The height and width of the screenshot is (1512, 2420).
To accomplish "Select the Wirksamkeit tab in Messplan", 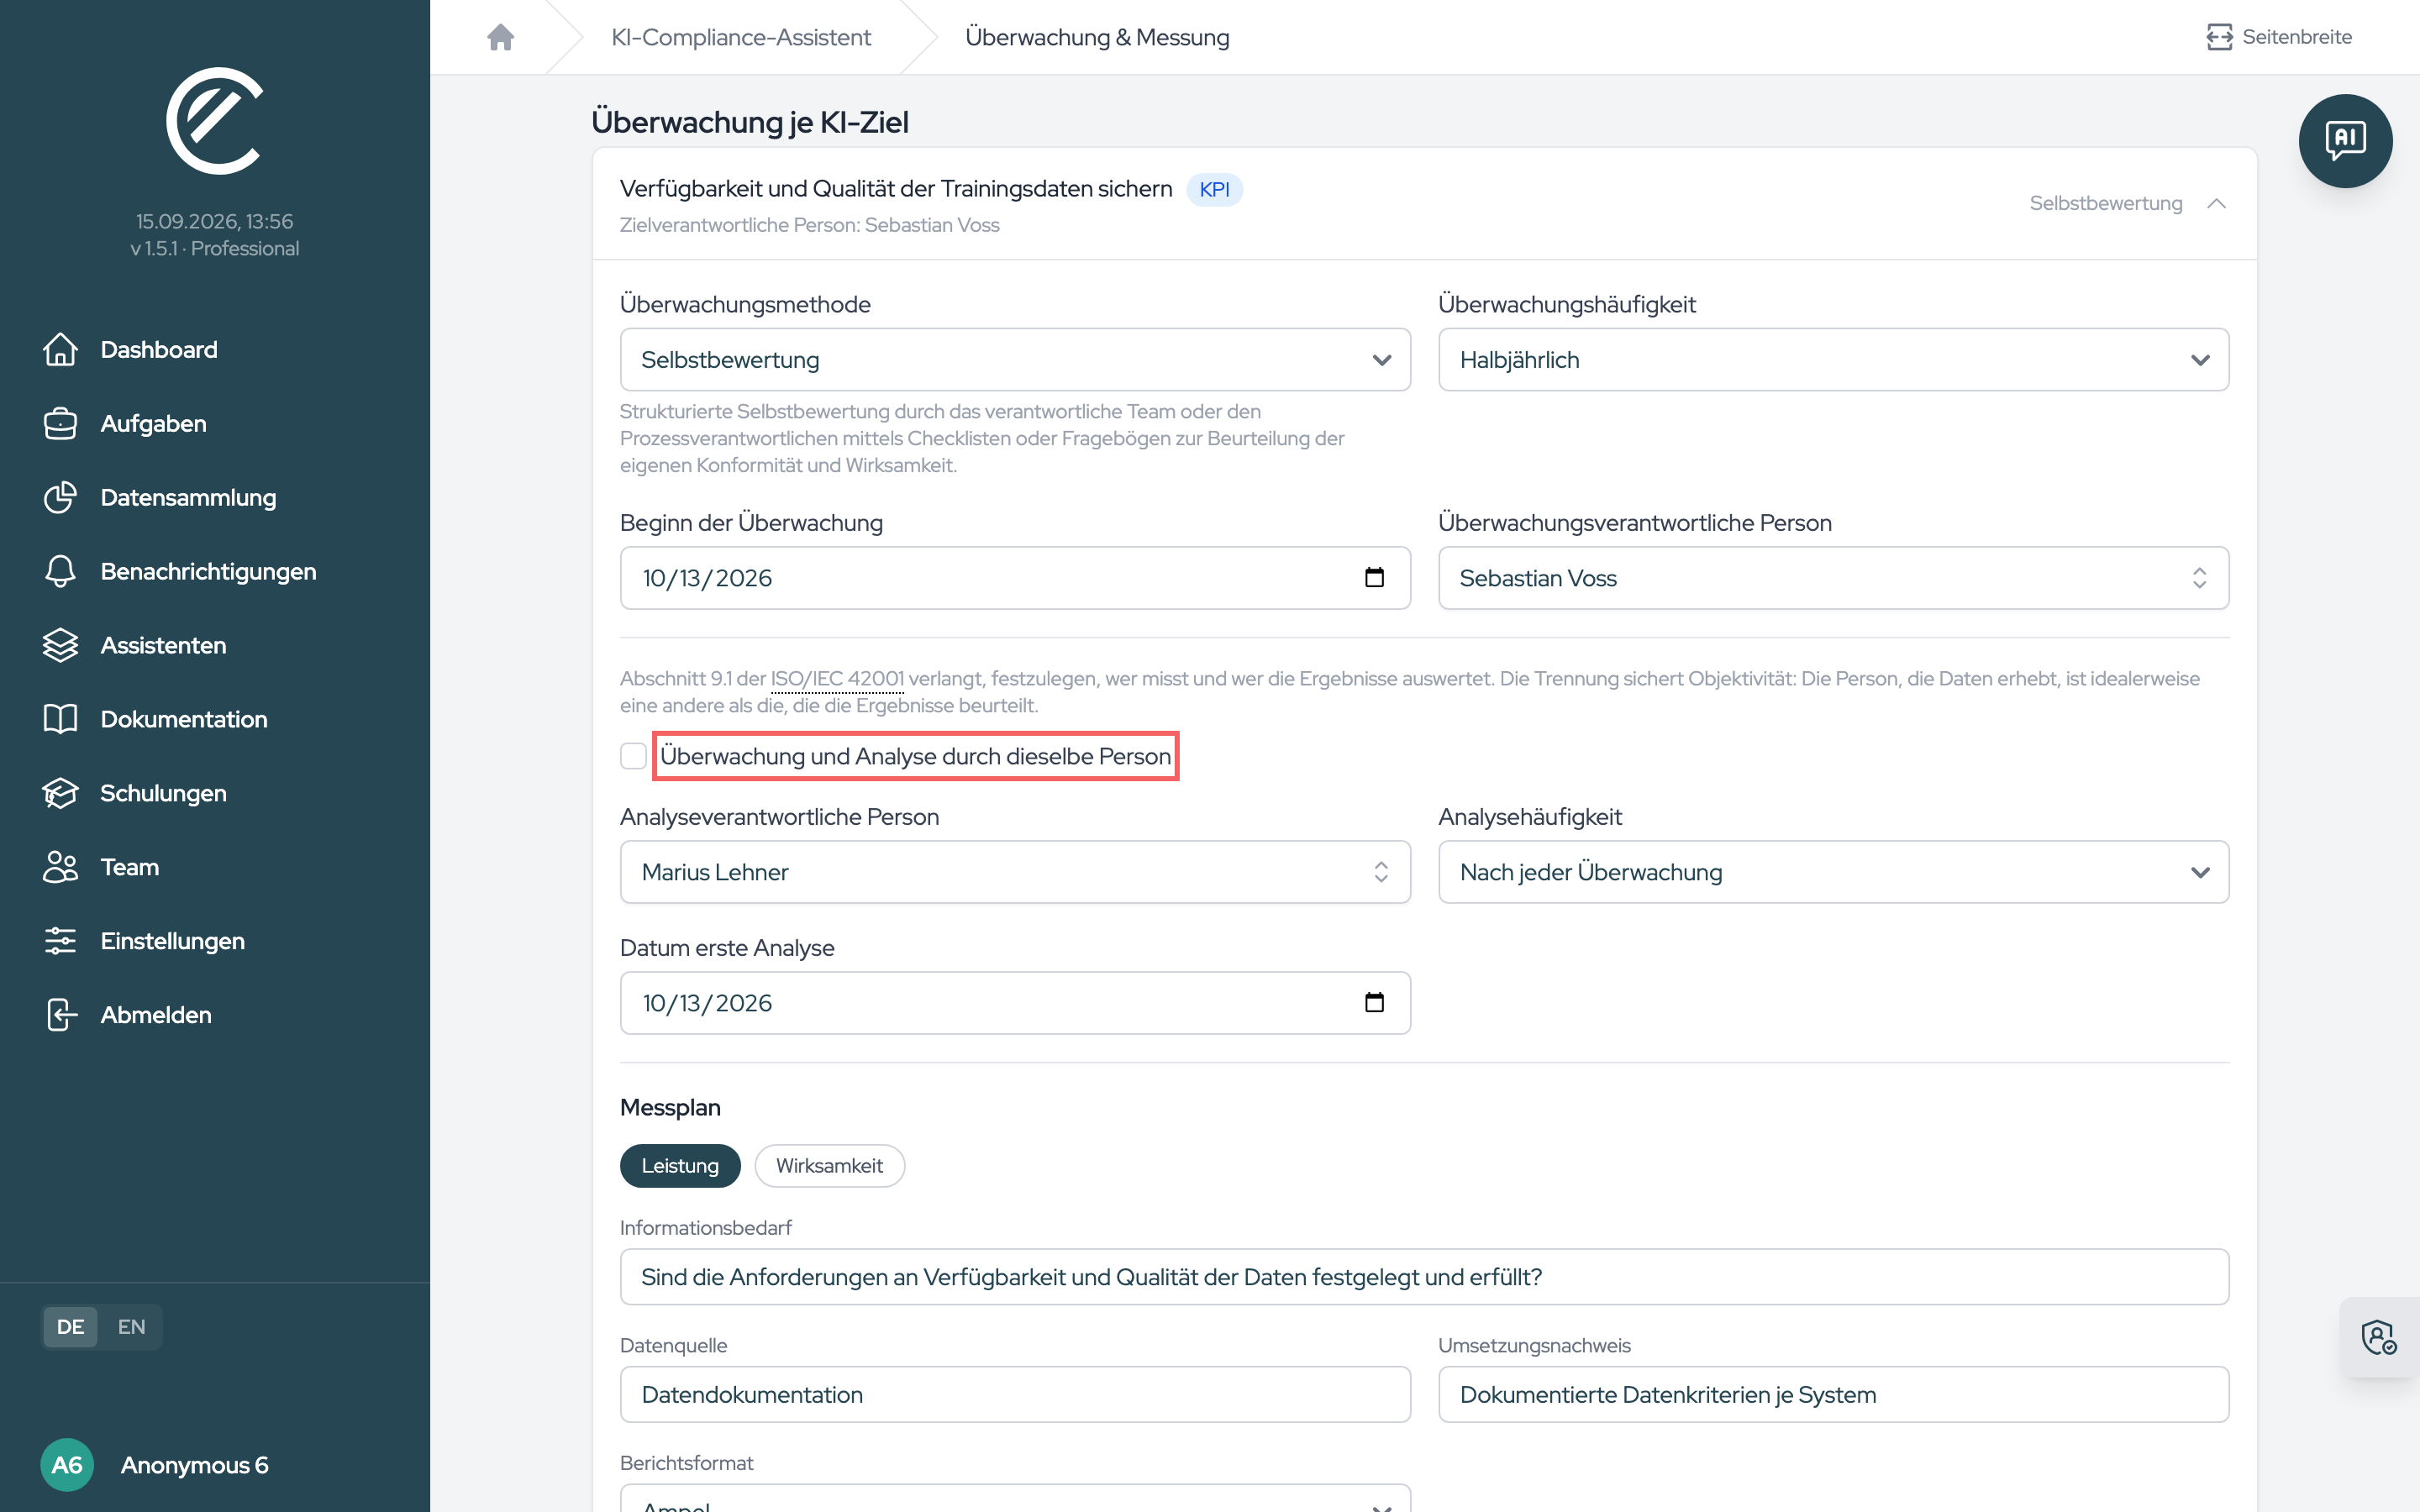I will pos(829,1166).
